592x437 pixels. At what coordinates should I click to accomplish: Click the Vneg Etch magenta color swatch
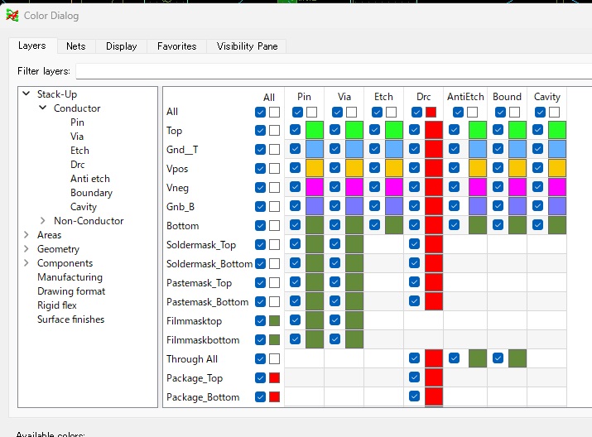tap(394, 187)
